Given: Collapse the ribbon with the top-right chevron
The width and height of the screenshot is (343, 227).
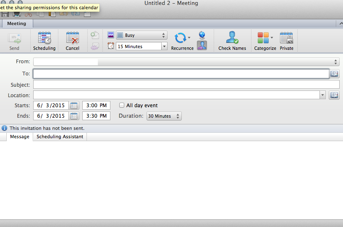Looking at the screenshot, I should pos(341,23).
